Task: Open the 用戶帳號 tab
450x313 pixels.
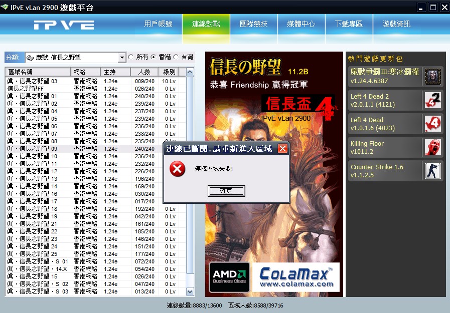Action: [x=158, y=24]
